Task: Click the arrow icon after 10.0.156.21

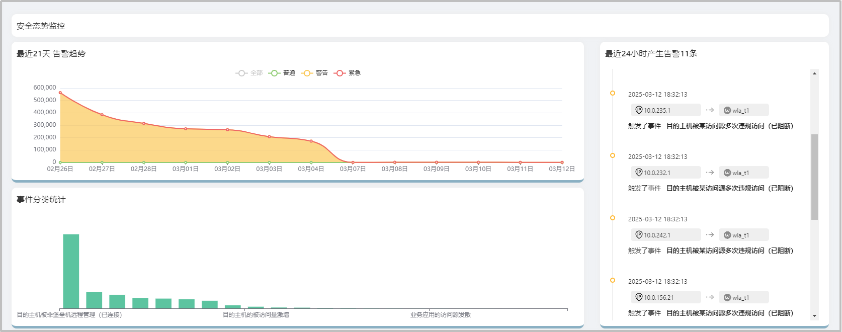Action: [710, 297]
